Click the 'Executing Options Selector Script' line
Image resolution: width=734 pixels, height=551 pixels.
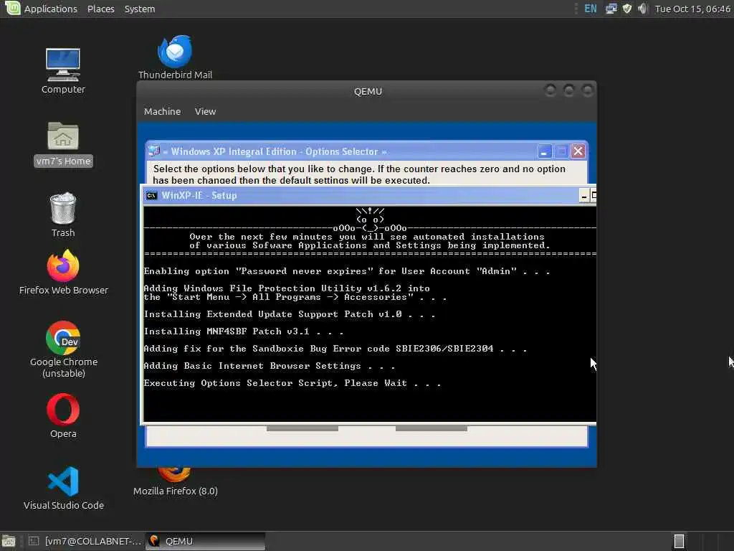click(292, 383)
